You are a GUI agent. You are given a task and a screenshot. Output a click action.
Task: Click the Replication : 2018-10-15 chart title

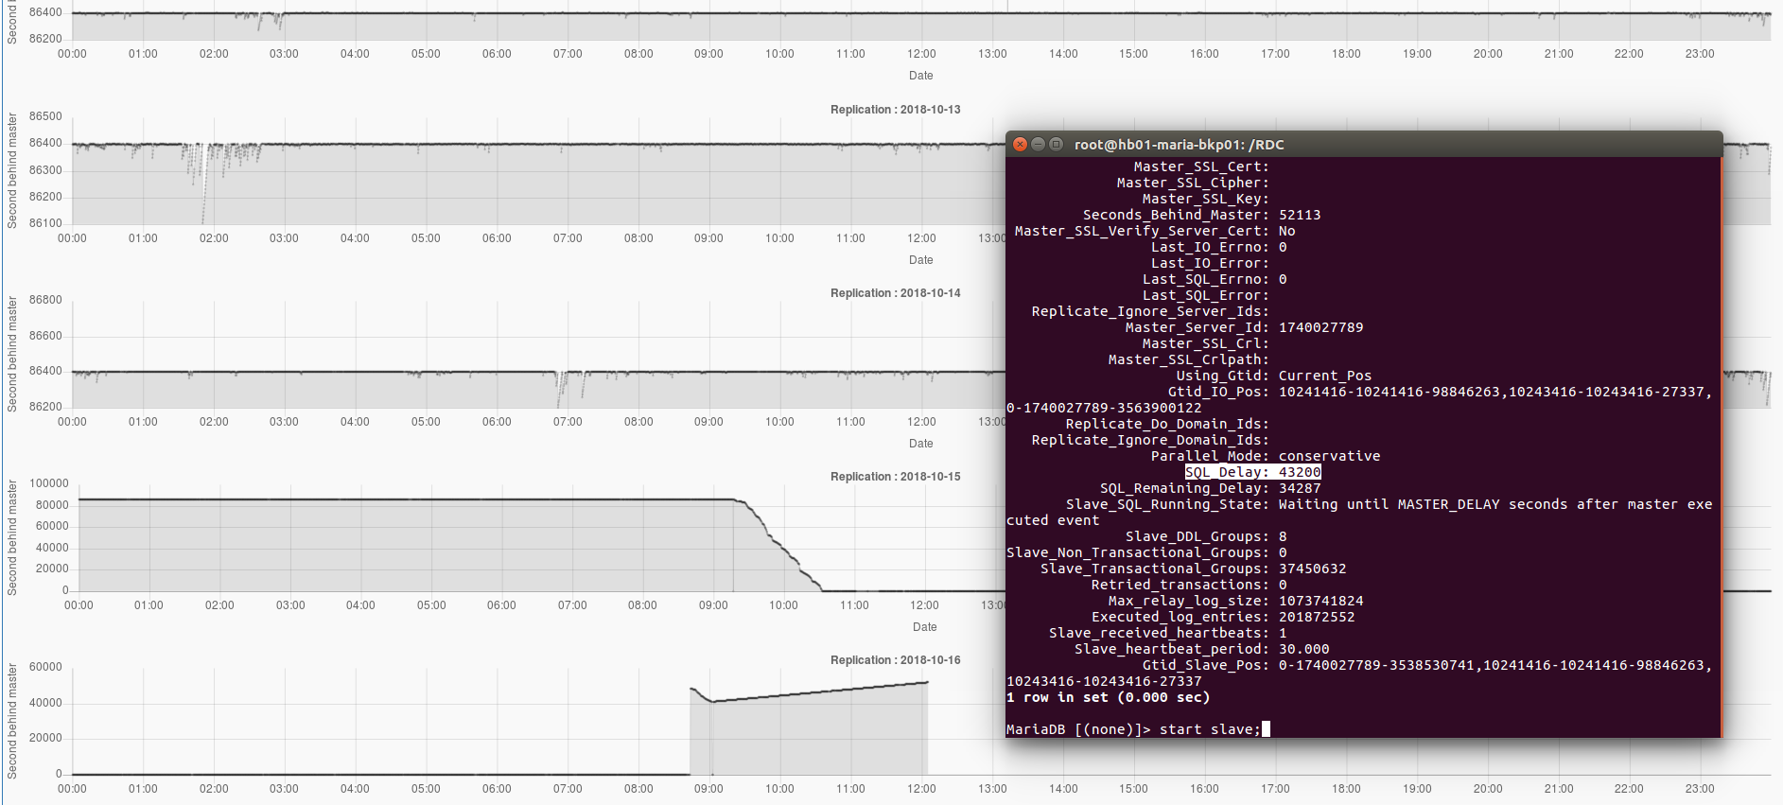895,477
